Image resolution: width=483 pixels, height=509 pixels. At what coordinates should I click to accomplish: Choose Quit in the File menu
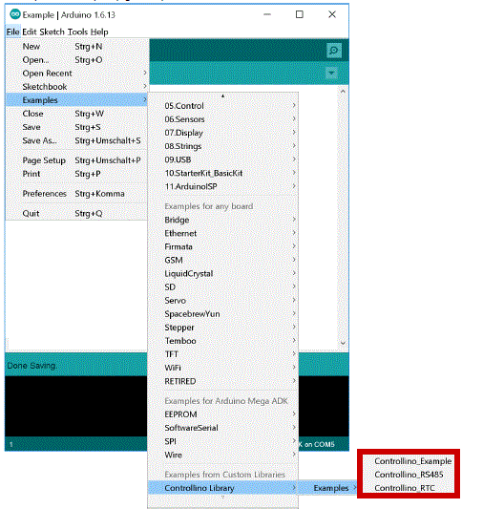[76, 213]
